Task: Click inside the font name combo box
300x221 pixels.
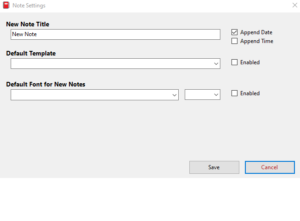Action: [90, 95]
